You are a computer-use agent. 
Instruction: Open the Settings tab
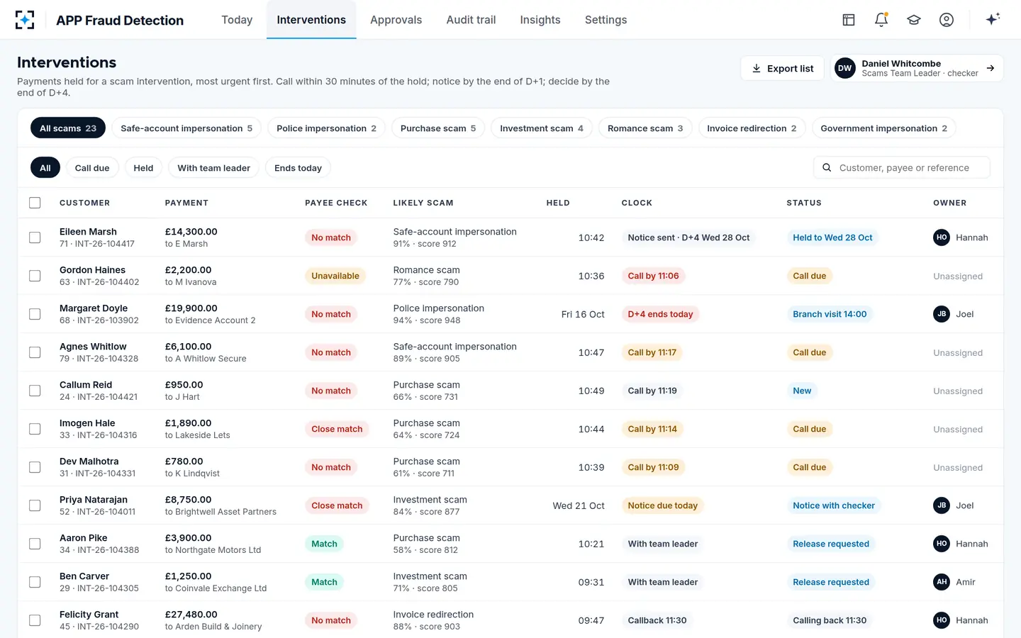606,20
